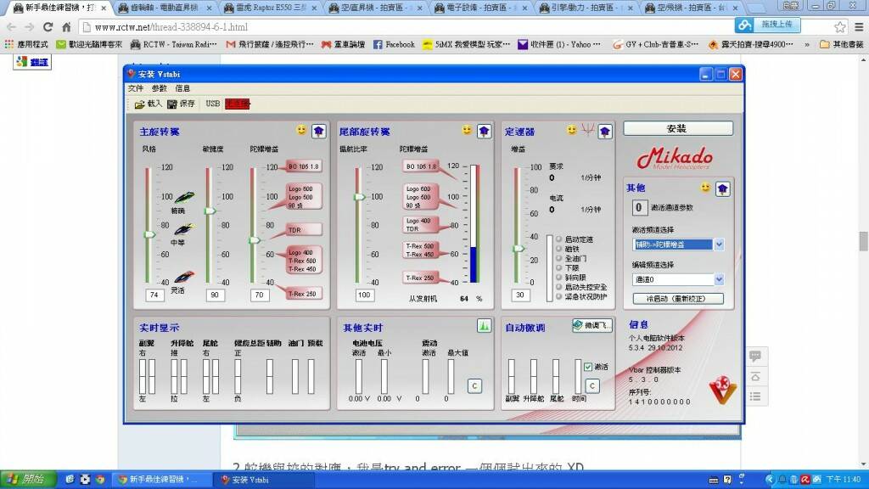Click the 风格 slider handle in 主旋转翼
This screenshot has width=869, height=489.
click(x=150, y=233)
